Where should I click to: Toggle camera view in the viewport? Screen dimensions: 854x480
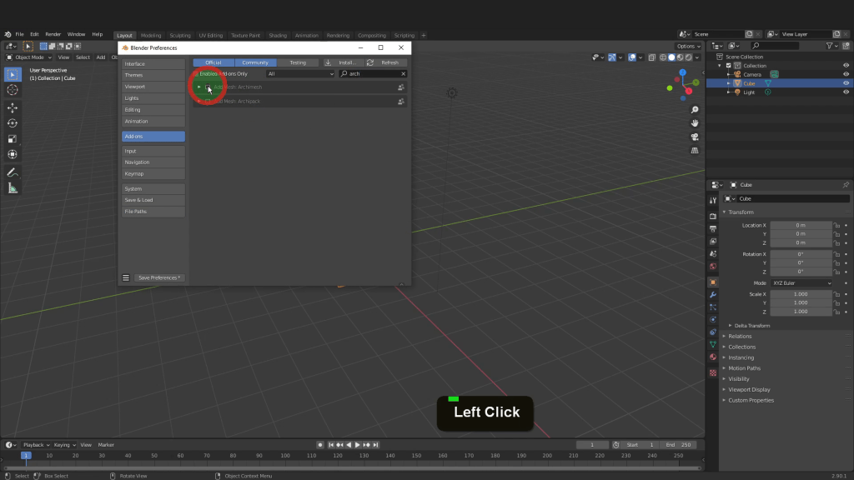695,137
